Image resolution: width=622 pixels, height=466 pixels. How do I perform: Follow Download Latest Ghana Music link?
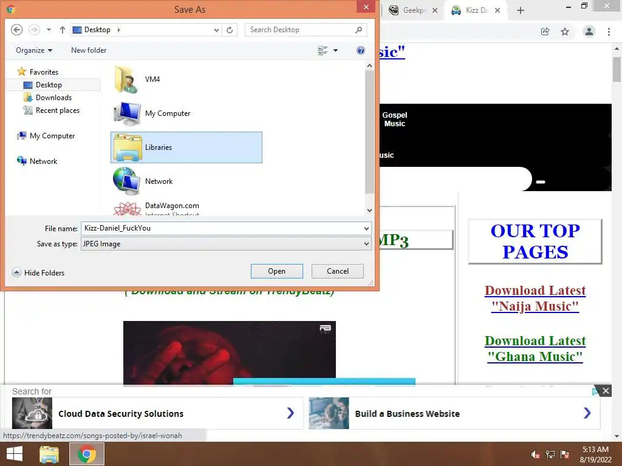point(535,348)
